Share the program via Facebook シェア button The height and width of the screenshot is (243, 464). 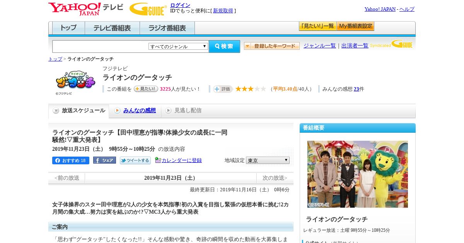pos(104,160)
